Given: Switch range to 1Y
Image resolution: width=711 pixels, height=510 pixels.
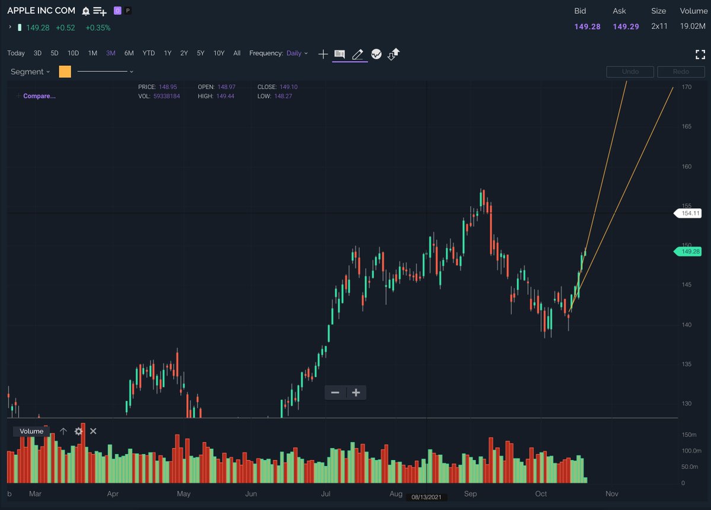Looking at the screenshot, I should (168, 53).
